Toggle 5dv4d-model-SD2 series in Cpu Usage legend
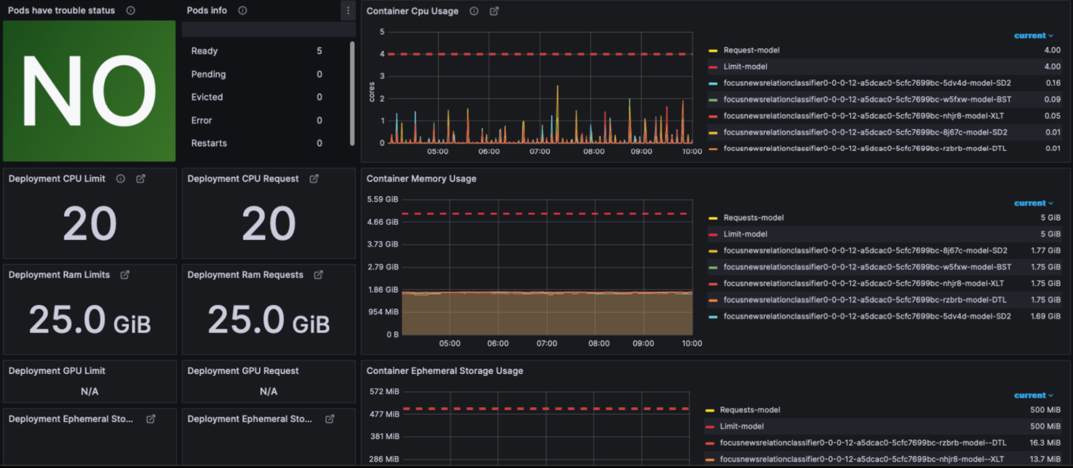The image size is (1073, 468). (x=867, y=83)
